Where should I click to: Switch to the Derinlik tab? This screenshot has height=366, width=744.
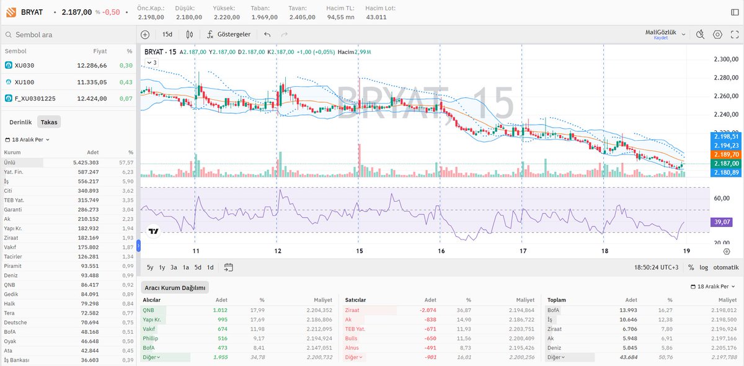pyautogui.click(x=20, y=122)
